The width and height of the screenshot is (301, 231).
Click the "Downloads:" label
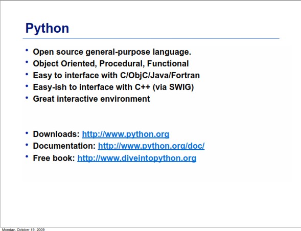[56, 134]
